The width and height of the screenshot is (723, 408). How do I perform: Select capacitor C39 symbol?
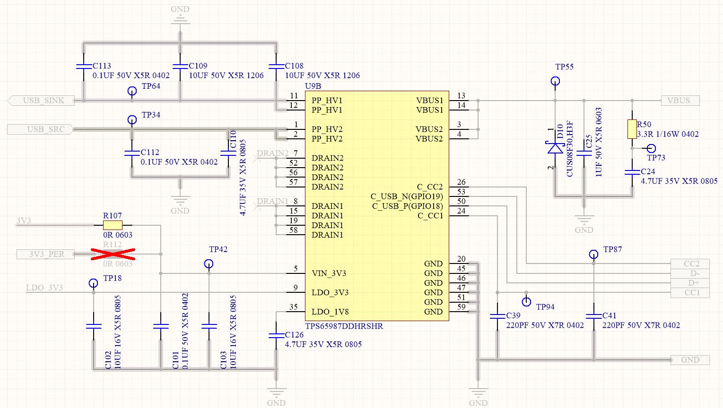click(497, 316)
